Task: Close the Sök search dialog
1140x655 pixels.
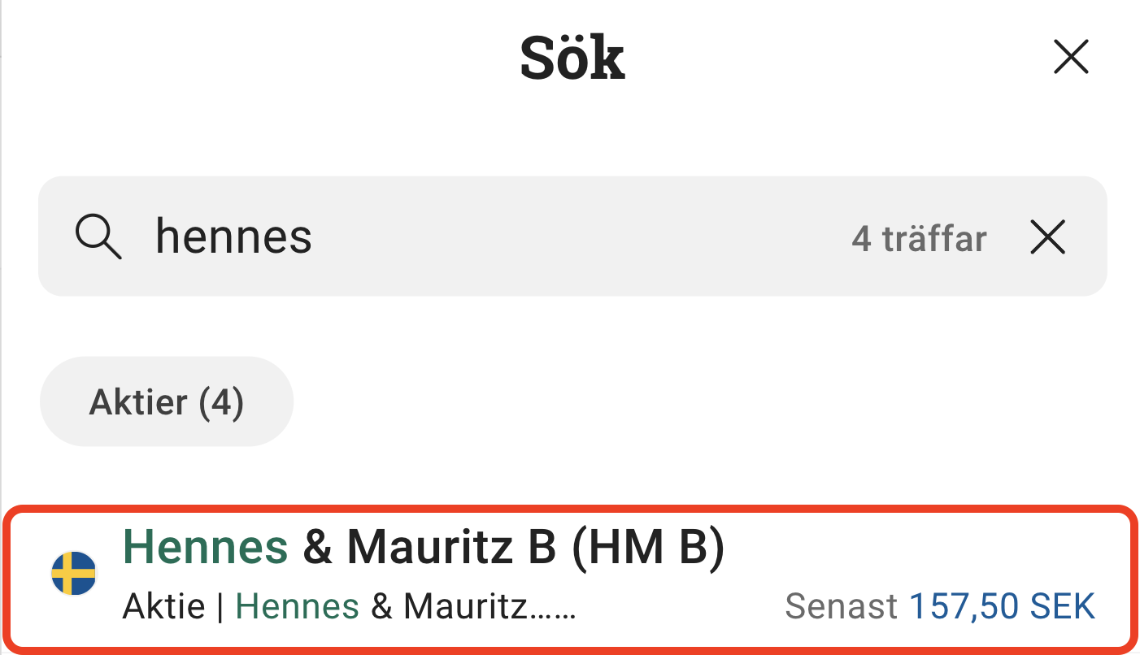Action: [1070, 58]
